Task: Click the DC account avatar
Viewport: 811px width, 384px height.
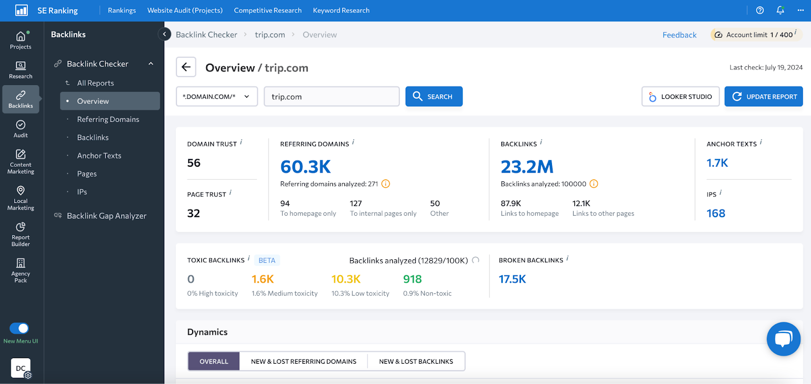Action: pyautogui.click(x=21, y=368)
